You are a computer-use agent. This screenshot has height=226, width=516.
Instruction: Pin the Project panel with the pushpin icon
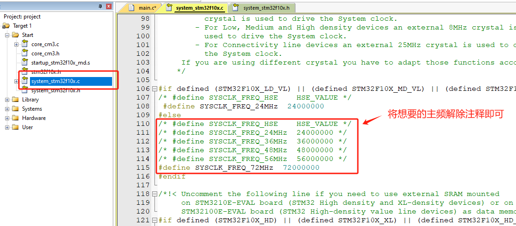click(101, 6)
